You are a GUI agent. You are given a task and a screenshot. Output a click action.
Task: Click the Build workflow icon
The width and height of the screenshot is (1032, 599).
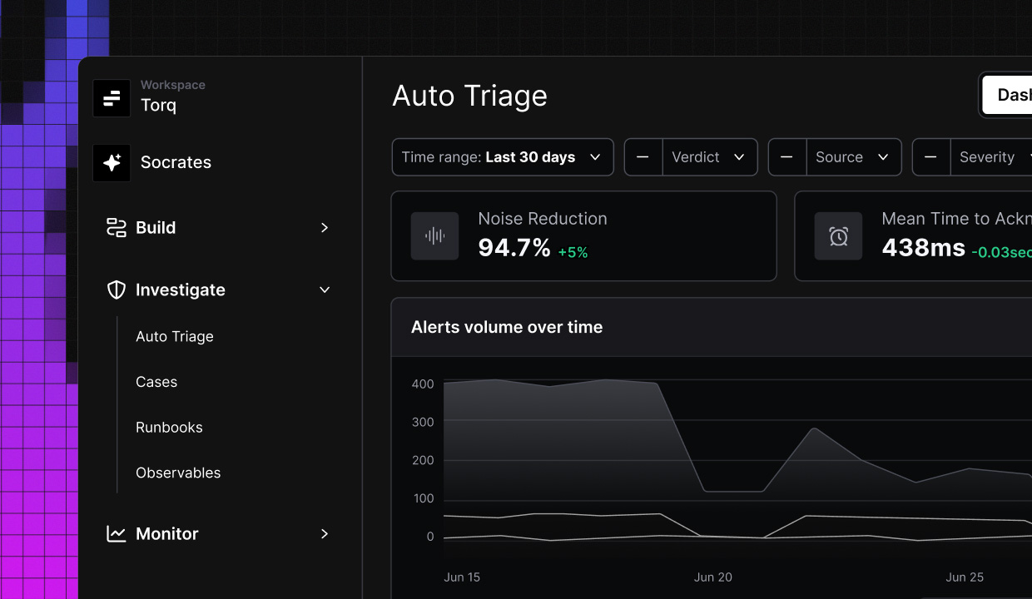[x=117, y=228]
